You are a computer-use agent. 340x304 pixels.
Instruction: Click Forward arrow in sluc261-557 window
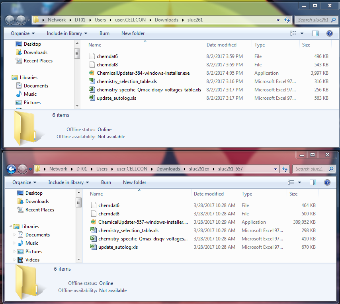pos(22,169)
